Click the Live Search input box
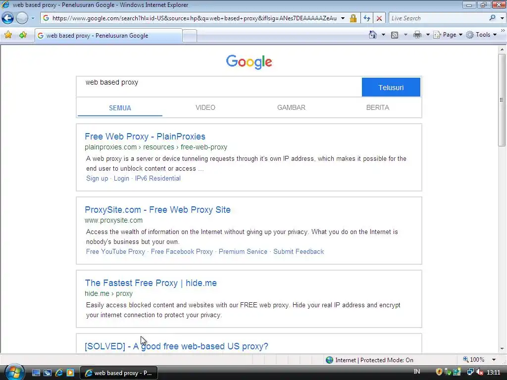 coord(438,18)
